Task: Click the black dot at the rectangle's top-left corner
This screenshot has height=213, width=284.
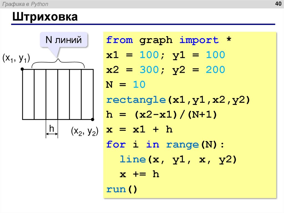Action: point(22,69)
